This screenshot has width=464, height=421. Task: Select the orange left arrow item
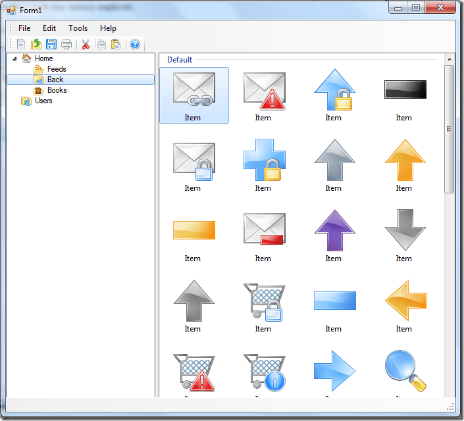pyautogui.click(x=405, y=307)
